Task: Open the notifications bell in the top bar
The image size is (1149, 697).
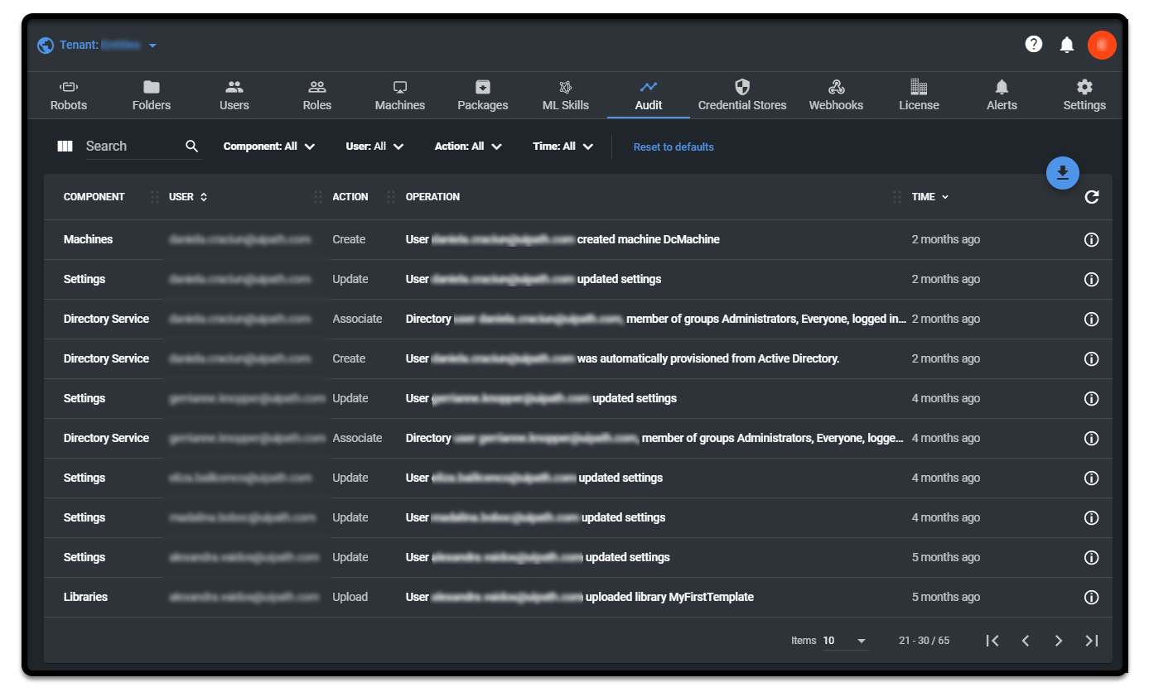Action: coord(1067,45)
